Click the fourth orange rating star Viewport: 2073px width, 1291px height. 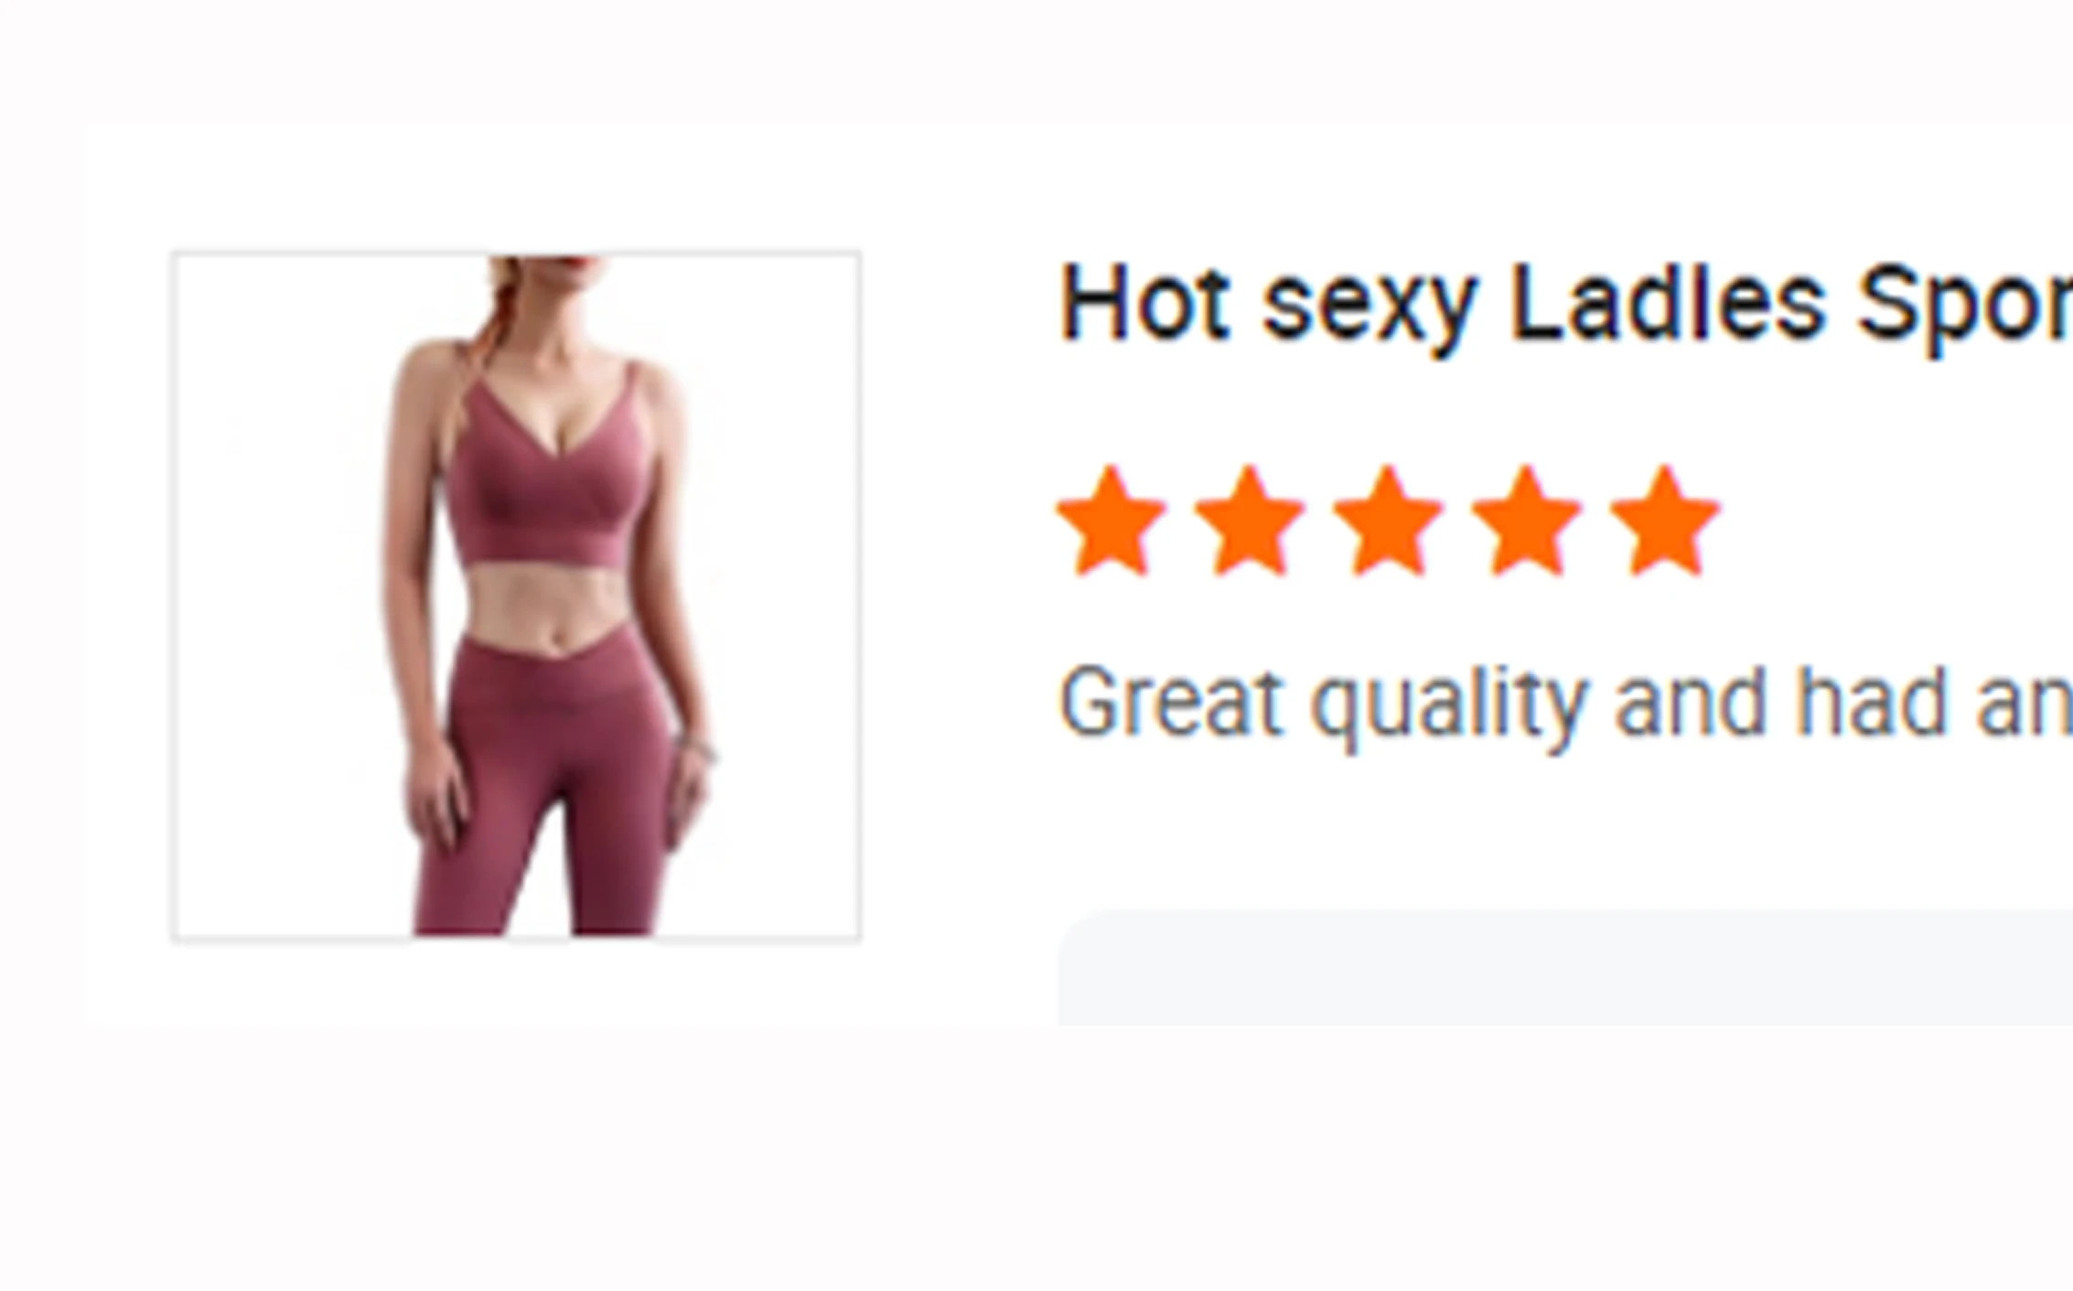click(x=1526, y=522)
